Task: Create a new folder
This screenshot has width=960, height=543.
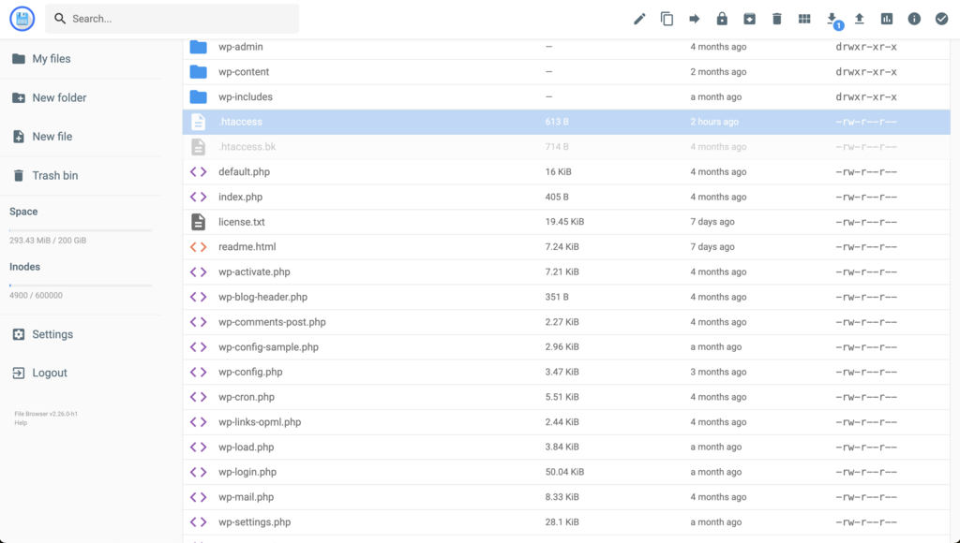Action: pyautogui.click(x=58, y=97)
